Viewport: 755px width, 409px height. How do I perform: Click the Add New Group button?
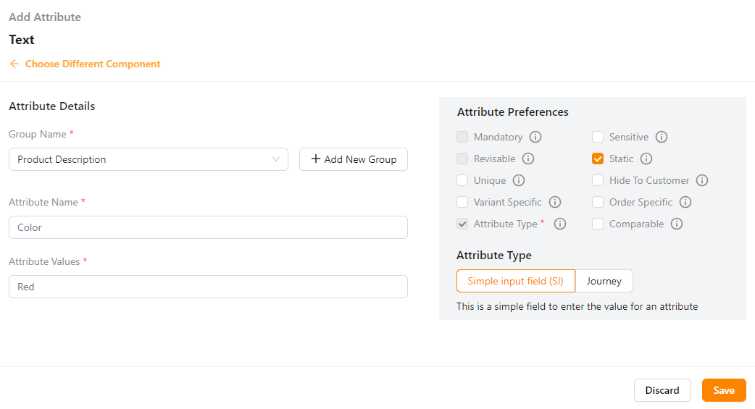[354, 159]
